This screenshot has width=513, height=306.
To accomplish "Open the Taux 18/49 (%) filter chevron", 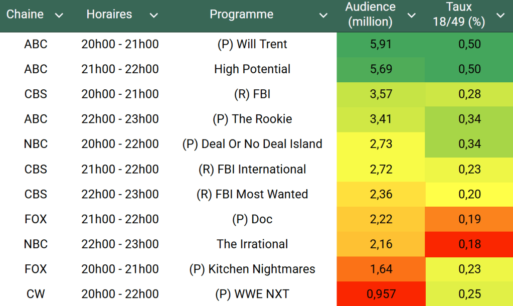I will tap(500, 16).
